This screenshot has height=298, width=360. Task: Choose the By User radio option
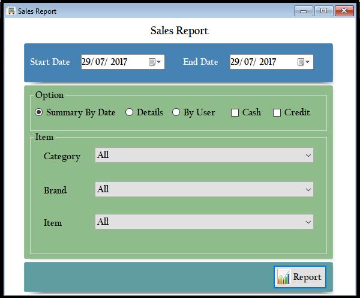176,112
